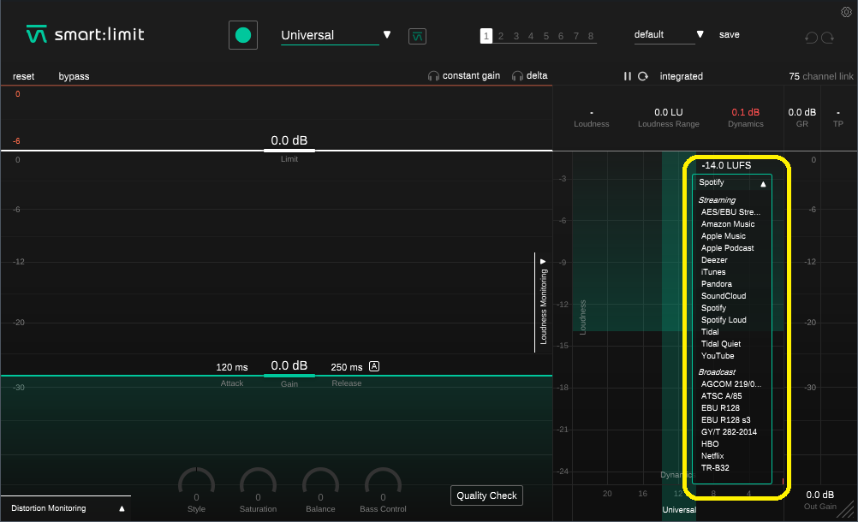858x522 pixels.
Task: Click the undo arrow icon
Action: point(811,37)
